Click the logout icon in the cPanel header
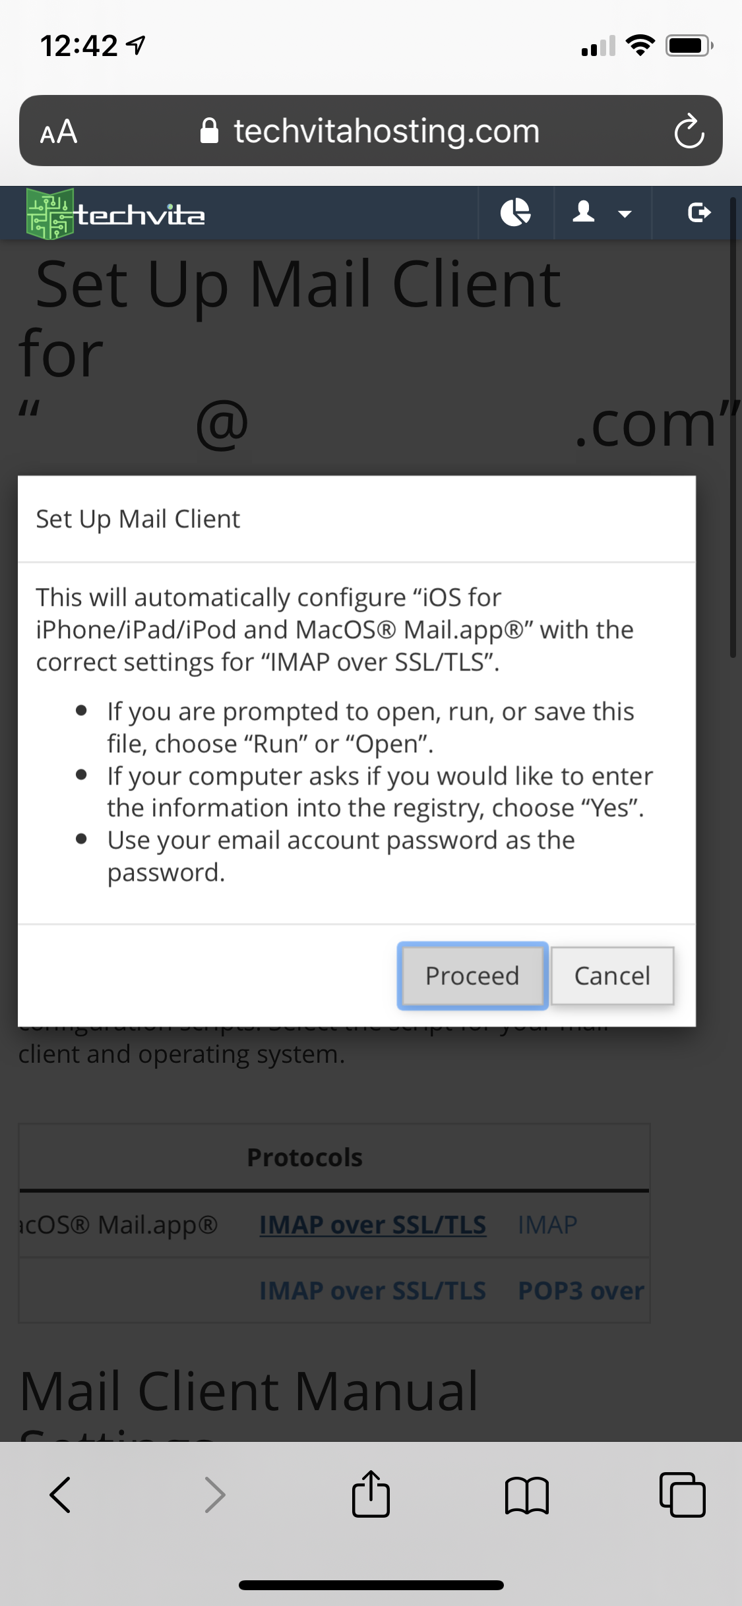This screenshot has height=1606, width=742. (x=699, y=212)
